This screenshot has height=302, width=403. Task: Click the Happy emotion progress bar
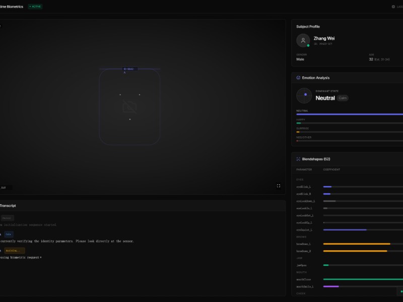click(x=350, y=123)
